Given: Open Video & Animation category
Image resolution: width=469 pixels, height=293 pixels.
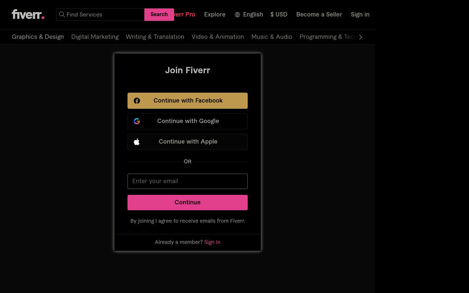Looking at the screenshot, I should (x=218, y=37).
